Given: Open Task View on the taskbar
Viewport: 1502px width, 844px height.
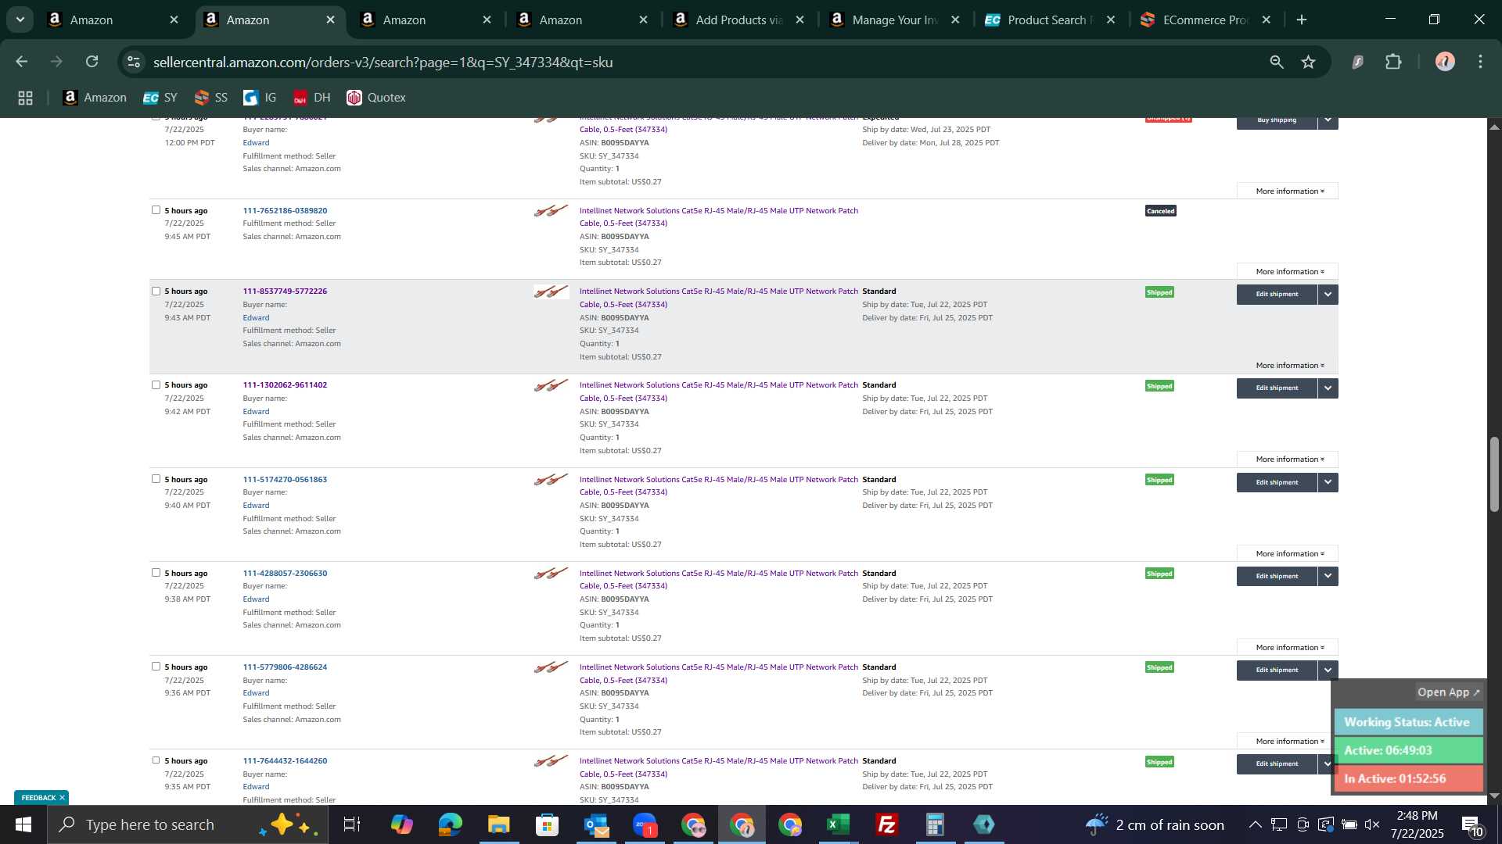Looking at the screenshot, I should [x=352, y=824].
